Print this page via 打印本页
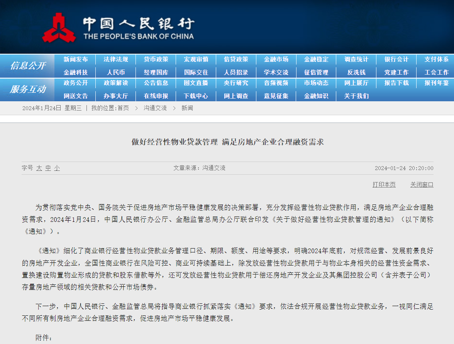Image resolution: width=454 pixels, height=344 pixels. click(384, 185)
